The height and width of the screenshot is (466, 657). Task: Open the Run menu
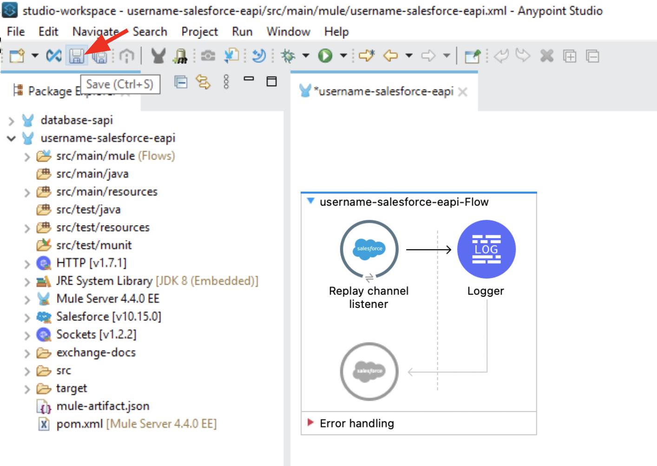click(243, 32)
